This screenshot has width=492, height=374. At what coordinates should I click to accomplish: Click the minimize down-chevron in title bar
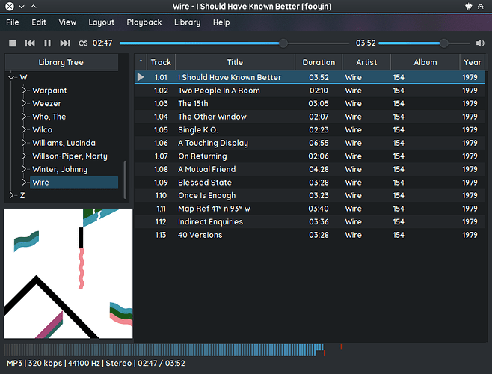[x=22, y=7]
